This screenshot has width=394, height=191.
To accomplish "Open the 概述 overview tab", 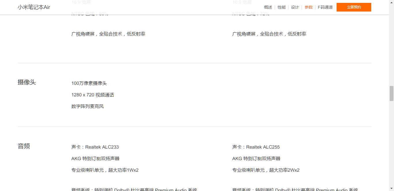I will (268, 7).
